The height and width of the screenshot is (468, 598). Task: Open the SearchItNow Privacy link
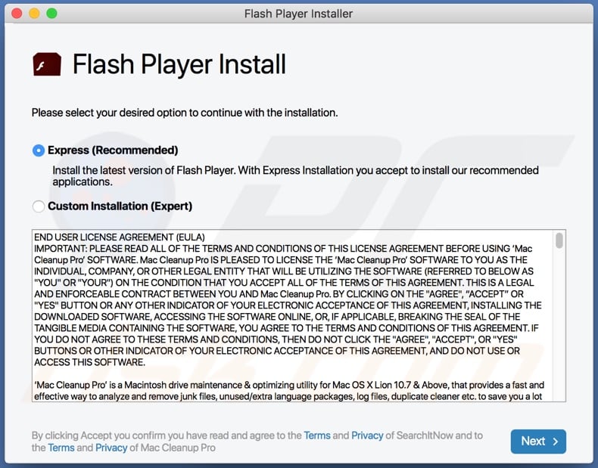(367, 435)
